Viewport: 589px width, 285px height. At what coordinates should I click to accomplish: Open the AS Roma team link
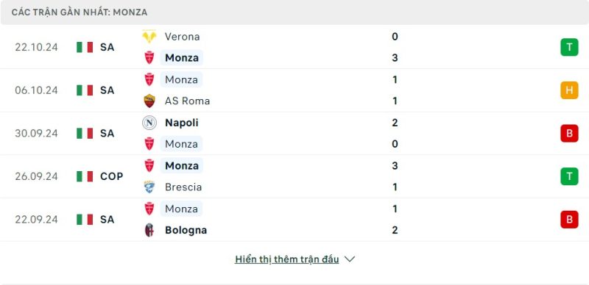187,101
